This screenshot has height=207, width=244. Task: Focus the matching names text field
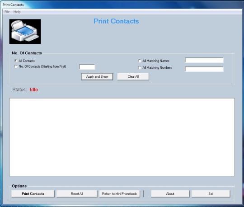(204, 60)
